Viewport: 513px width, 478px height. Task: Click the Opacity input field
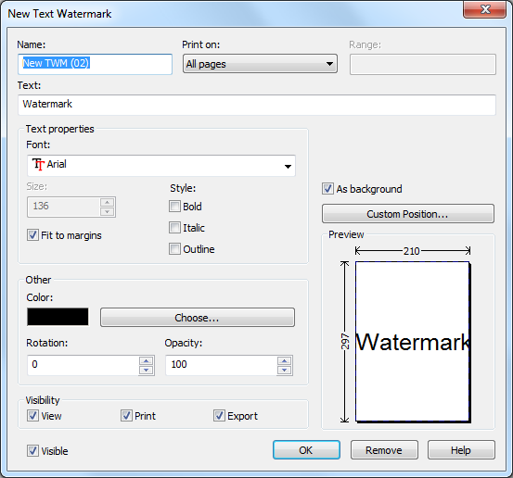click(221, 365)
